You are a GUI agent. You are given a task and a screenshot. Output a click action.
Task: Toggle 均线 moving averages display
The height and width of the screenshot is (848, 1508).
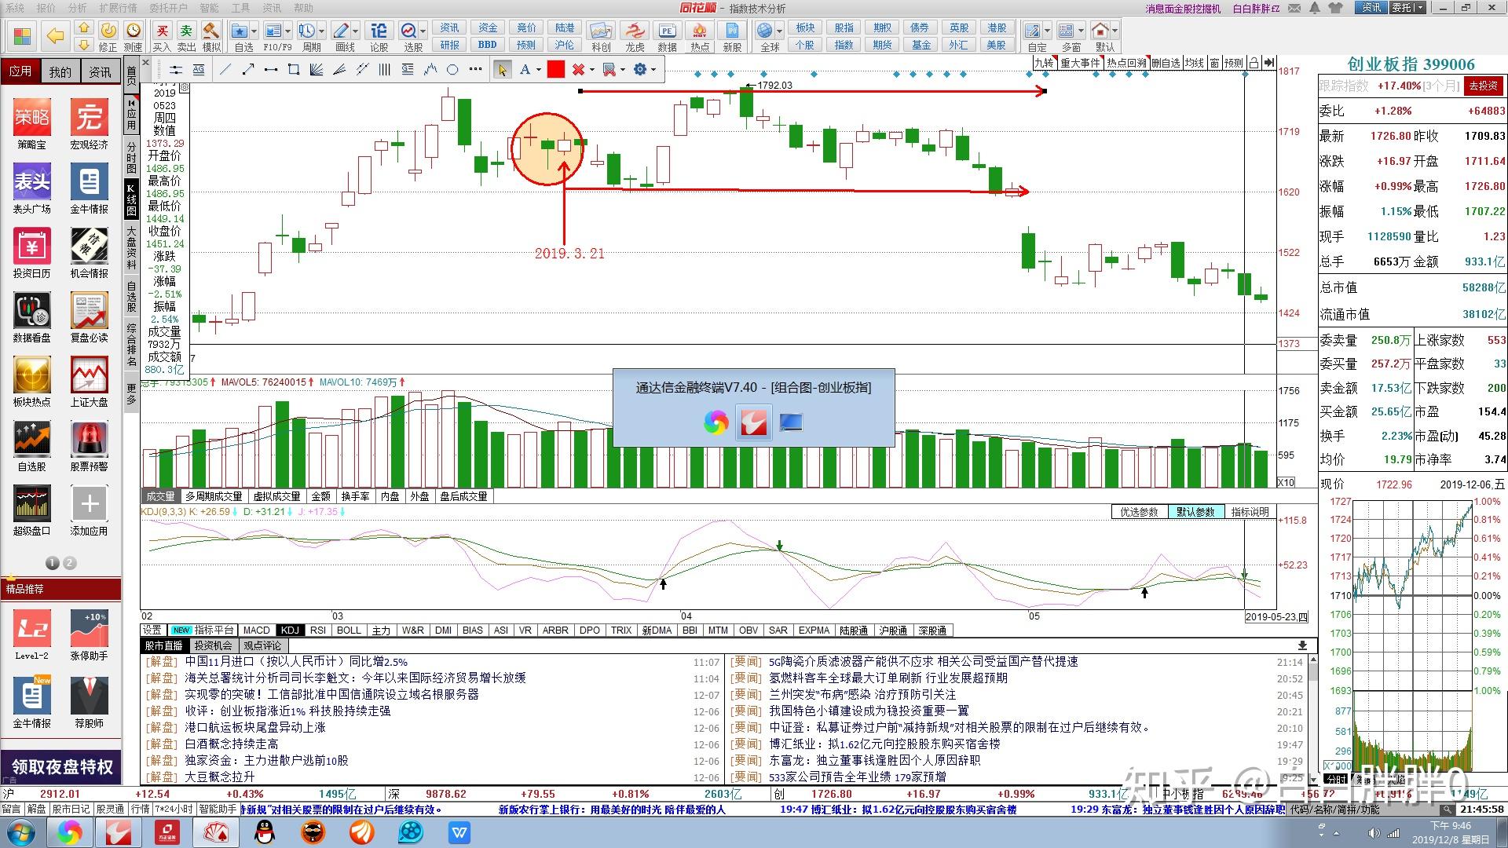tap(1195, 64)
